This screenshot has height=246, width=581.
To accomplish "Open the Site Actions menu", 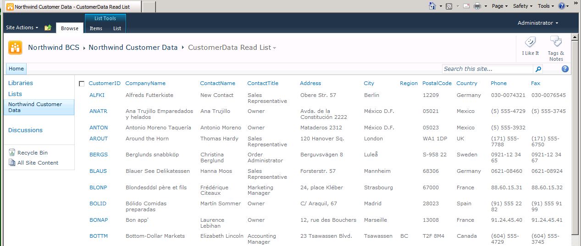I will point(22,27).
